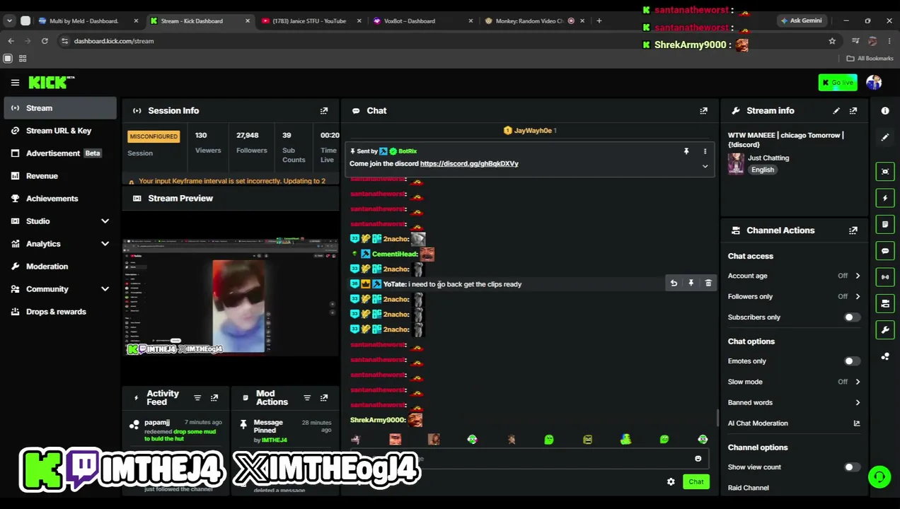Unpin the BotRix pinned message

[686, 151]
